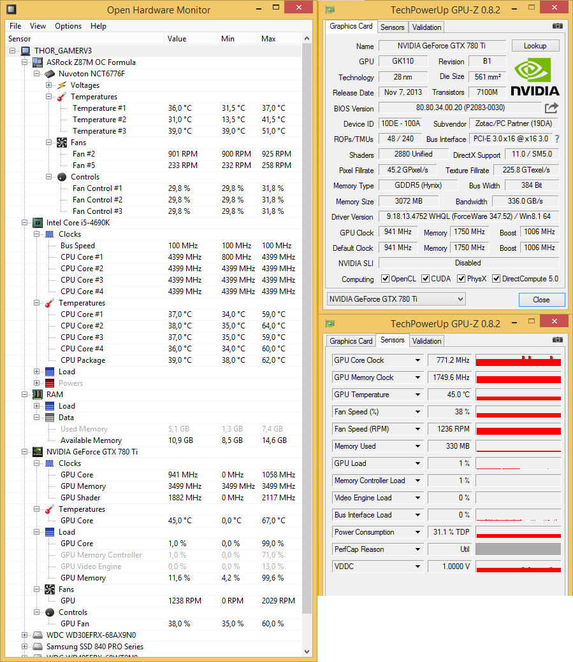Click the GPU Name field value

[442, 46]
